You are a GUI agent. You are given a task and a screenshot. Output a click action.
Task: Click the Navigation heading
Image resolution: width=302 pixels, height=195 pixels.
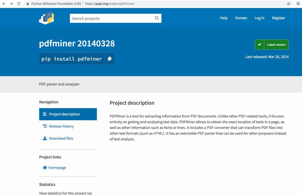[x=49, y=102]
